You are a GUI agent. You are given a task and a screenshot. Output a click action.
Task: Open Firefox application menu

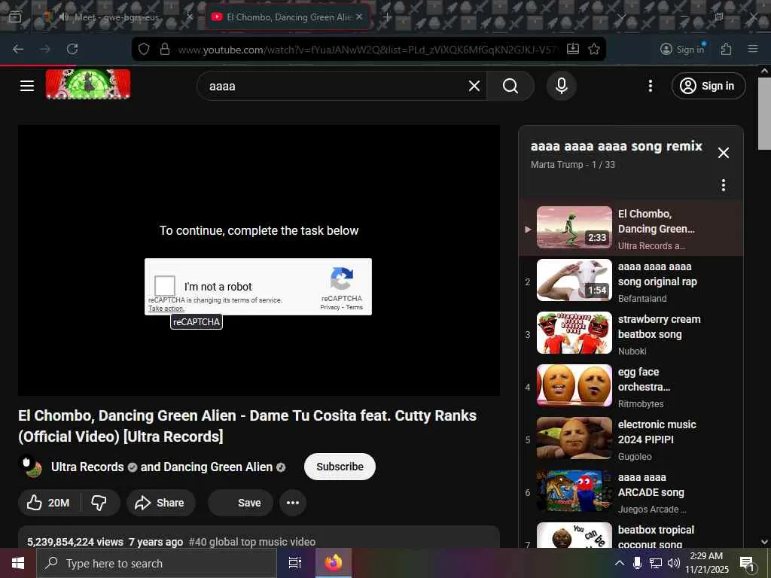pos(753,49)
